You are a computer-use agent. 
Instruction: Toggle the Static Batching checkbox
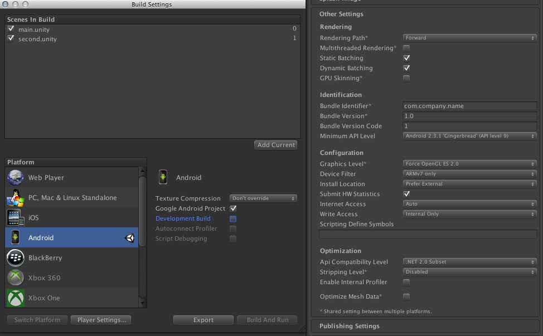(x=406, y=58)
